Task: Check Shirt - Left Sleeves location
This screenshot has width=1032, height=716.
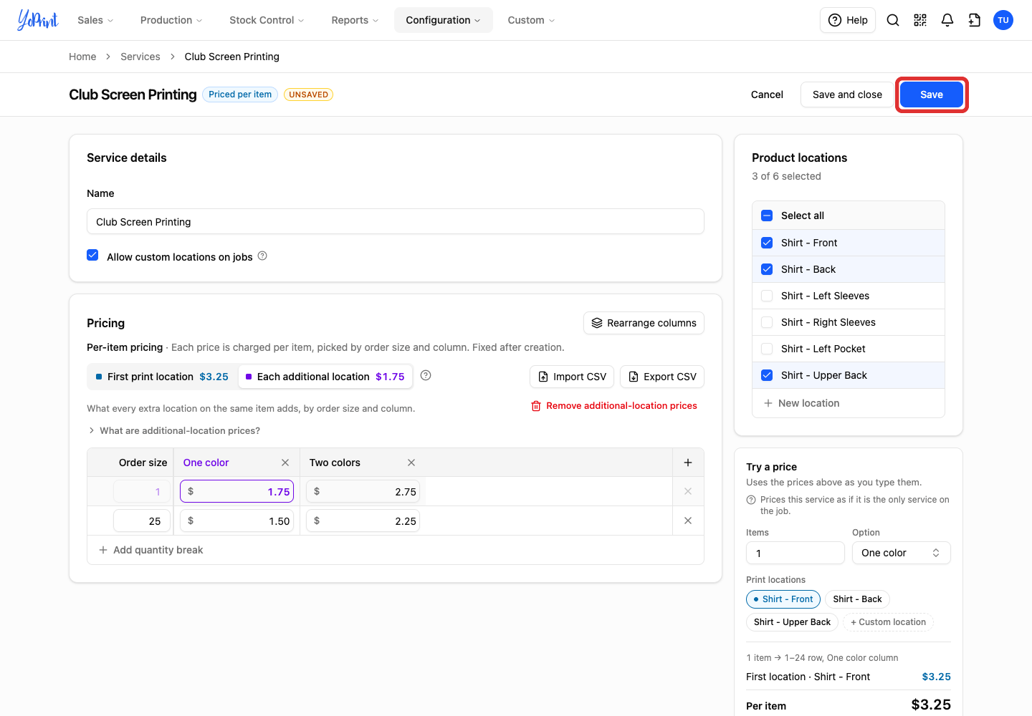Action: (x=767, y=296)
